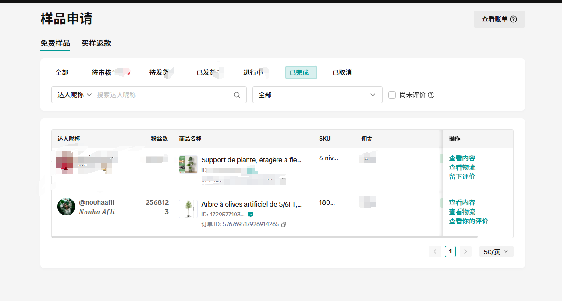Click the 查看账单 button
This screenshot has width=562, height=301.
tap(499, 19)
